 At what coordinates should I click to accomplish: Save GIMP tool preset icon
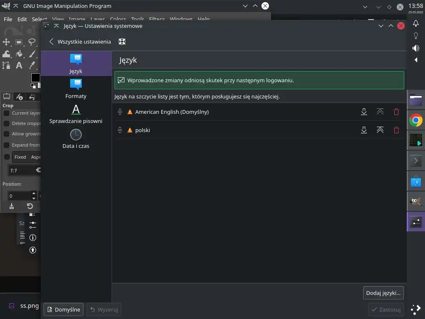pyautogui.click(x=12, y=206)
